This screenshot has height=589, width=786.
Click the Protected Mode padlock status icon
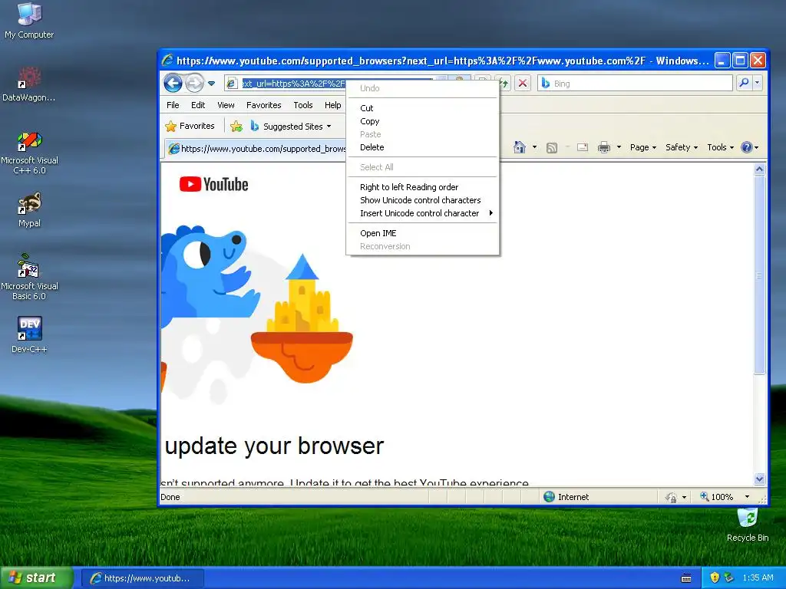(671, 497)
